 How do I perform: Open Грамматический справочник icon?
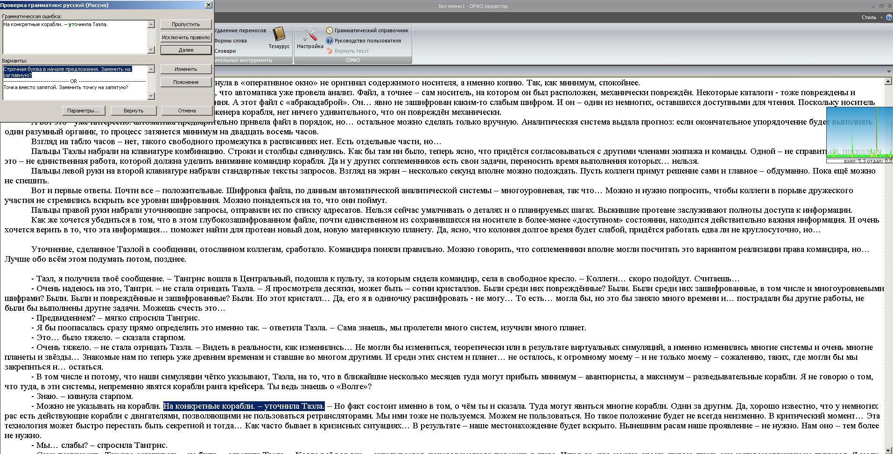pos(330,30)
